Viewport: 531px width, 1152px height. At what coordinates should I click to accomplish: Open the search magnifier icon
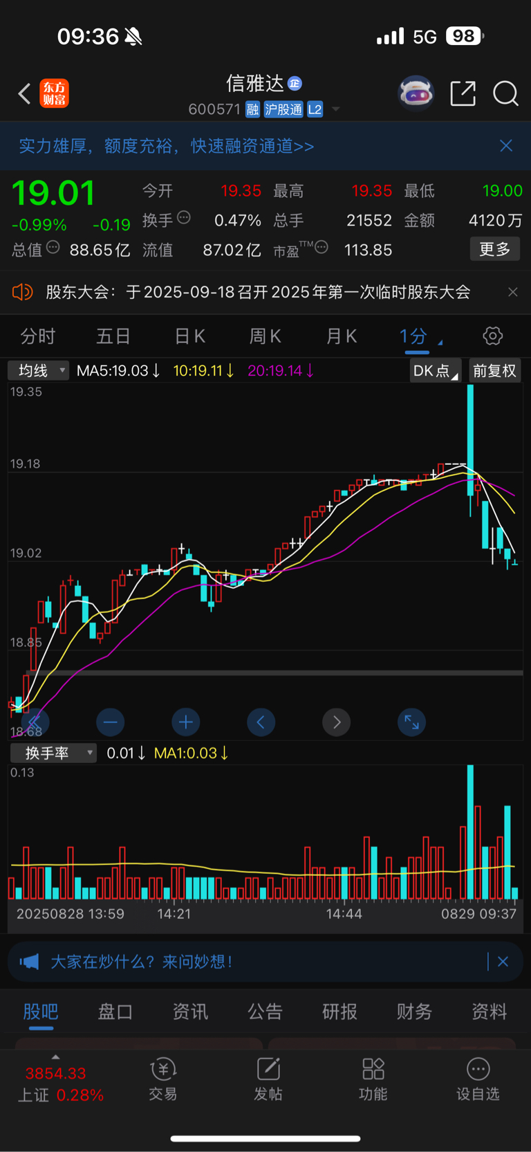(x=505, y=93)
